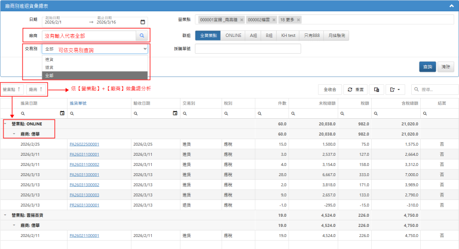The image size is (459, 249).
Task: Collapse the report panel with top-right chevron
Action: (x=452, y=5)
